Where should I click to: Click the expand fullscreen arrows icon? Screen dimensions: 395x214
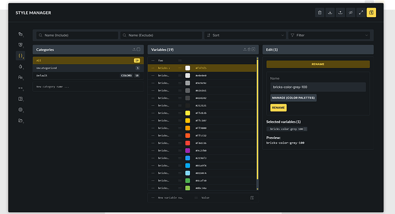point(361,13)
